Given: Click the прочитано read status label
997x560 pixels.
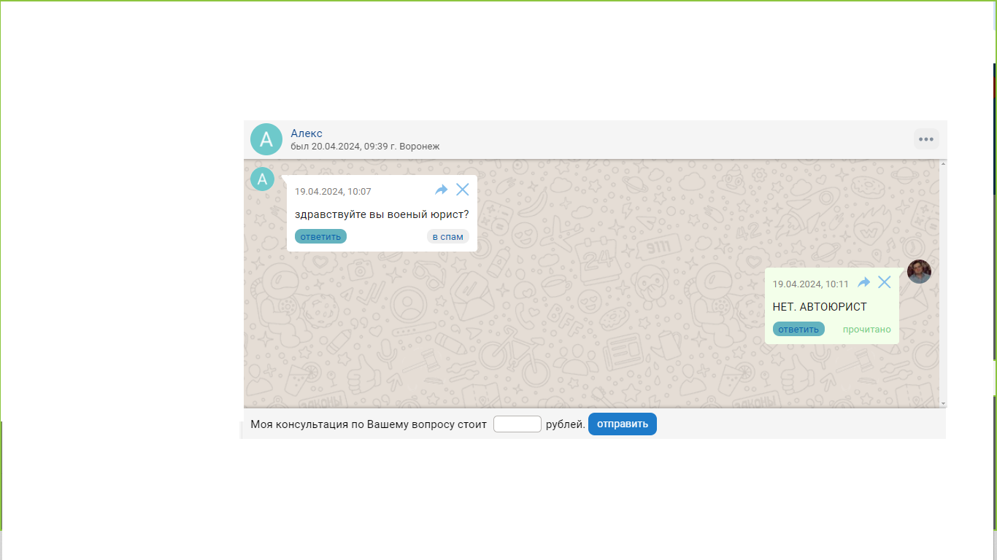Looking at the screenshot, I should coord(866,330).
